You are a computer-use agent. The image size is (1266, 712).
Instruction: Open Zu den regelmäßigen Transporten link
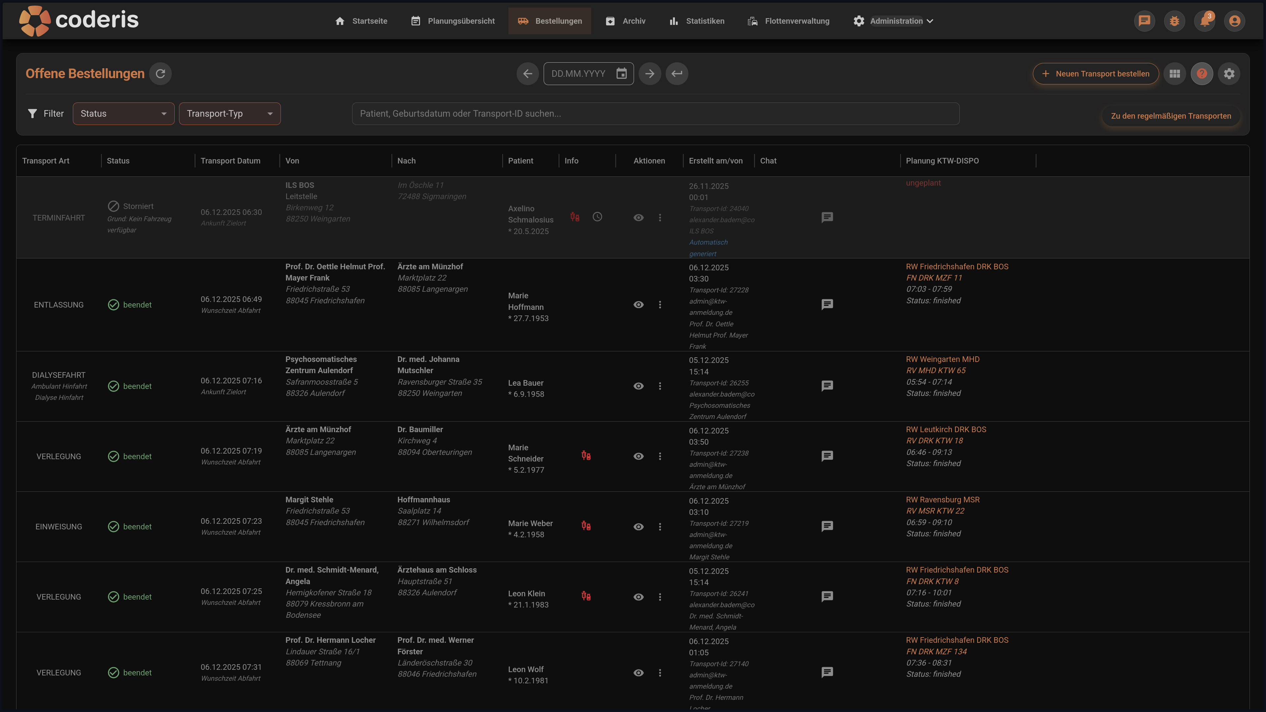[1171, 116]
